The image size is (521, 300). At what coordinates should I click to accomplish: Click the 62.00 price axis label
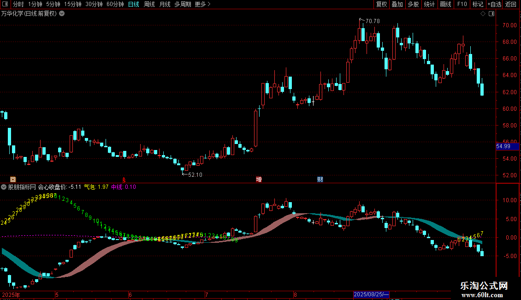[x=509, y=92]
